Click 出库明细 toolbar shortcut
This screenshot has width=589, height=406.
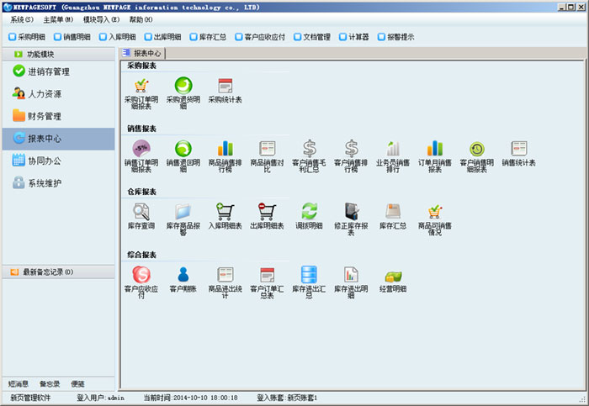point(162,37)
